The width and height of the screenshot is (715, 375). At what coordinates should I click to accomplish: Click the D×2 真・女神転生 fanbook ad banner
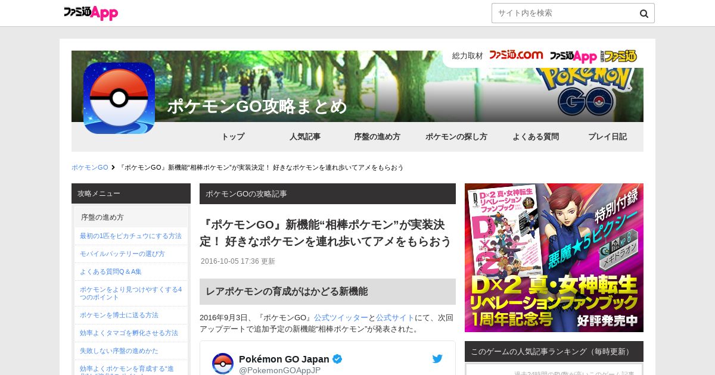coord(554,258)
